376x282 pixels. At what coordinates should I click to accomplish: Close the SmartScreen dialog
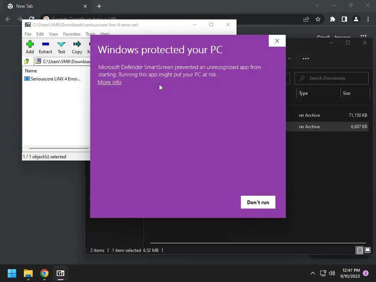277,41
